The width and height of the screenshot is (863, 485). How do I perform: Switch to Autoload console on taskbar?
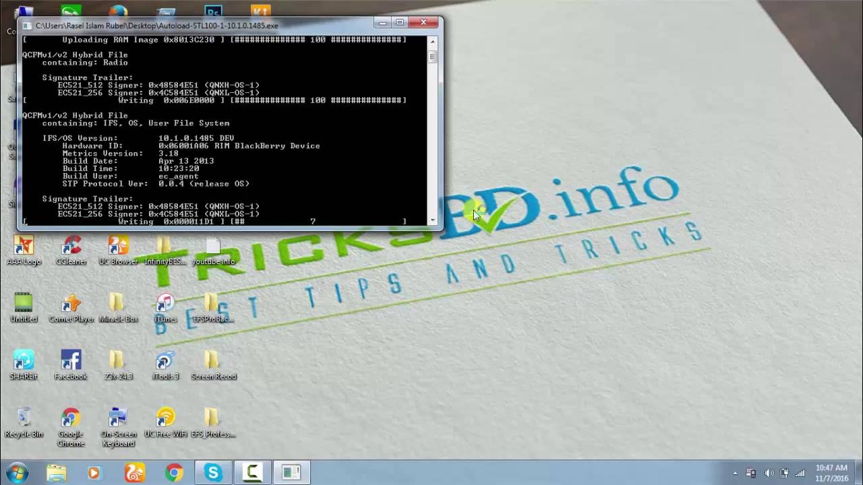point(291,473)
